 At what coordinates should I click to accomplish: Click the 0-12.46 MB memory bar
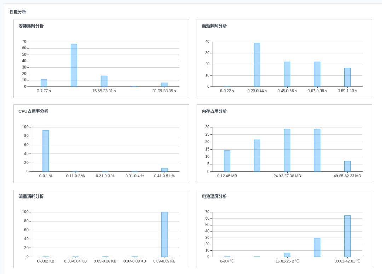click(x=227, y=161)
